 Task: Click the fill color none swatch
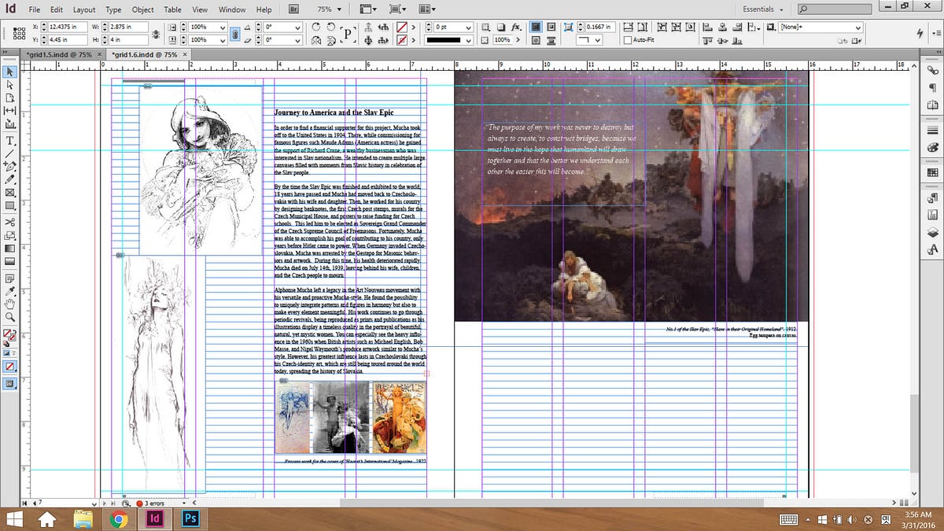[x=401, y=27]
